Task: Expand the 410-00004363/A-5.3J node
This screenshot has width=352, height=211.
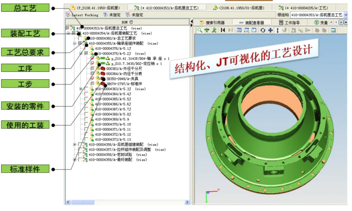Action: point(81,89)
